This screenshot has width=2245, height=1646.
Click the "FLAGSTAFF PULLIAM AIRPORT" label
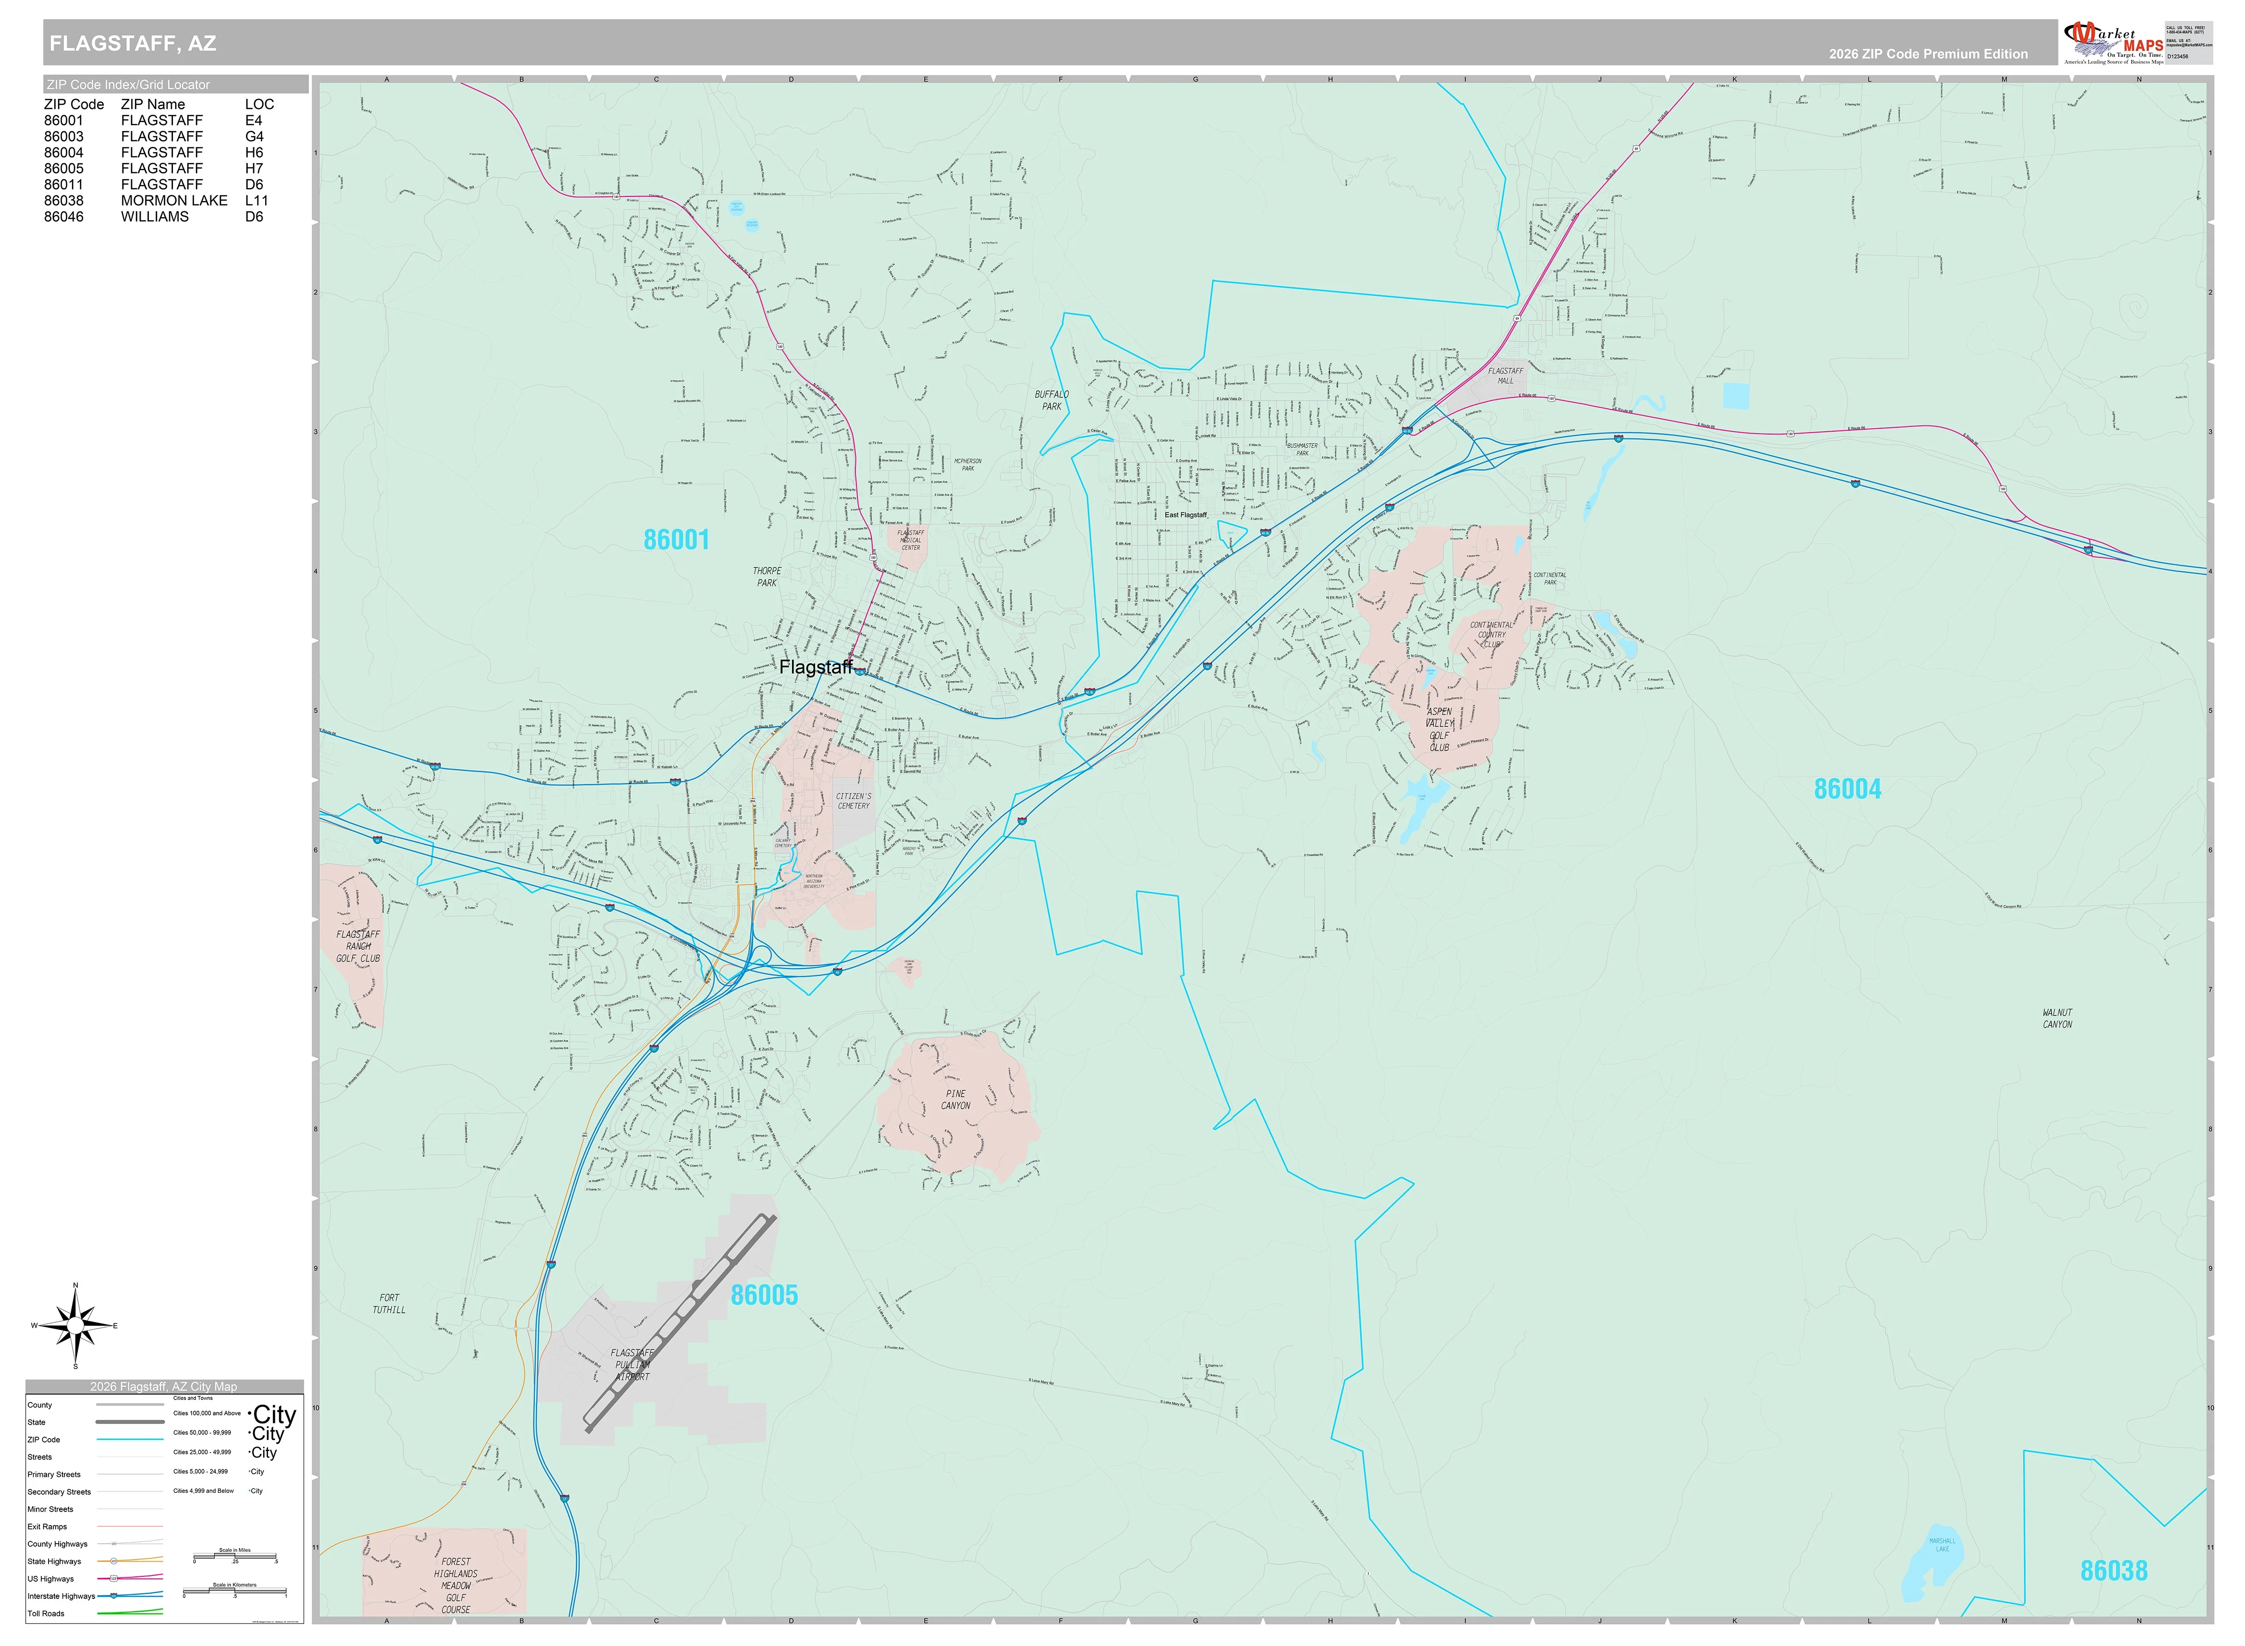coord(632,1365)
